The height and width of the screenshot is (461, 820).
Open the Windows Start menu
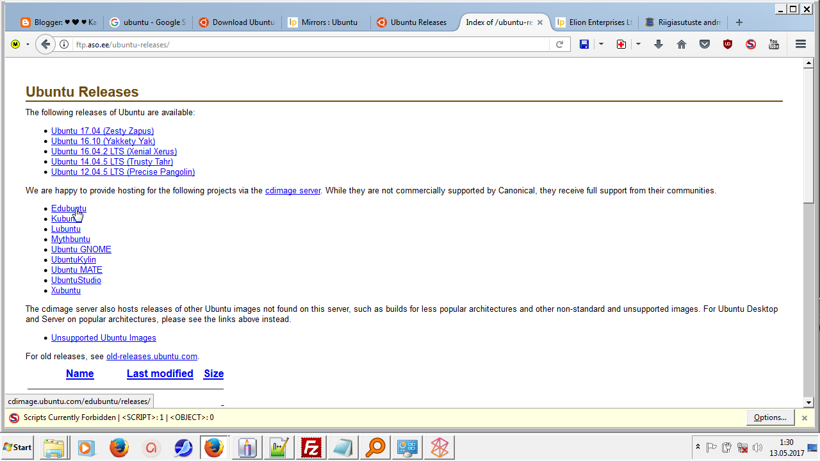pos(18,448)
